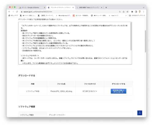153x126 pixels.
Task: Show hidden bookmarks with the chevron
Action: 126,16
